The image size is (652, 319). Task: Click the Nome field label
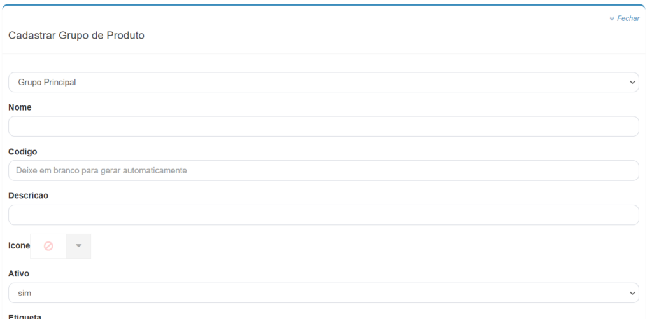(x=20, y=108)
